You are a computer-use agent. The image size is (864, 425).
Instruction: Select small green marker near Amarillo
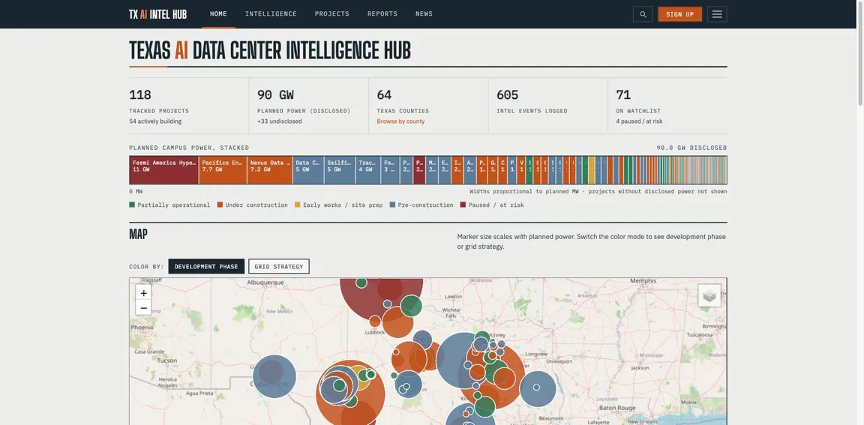[361, 283]
